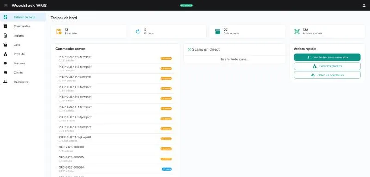Screen dimensions: 370x177
Task: Click En cours badge of ORD-2026-000004
Action: coord(166,169)
